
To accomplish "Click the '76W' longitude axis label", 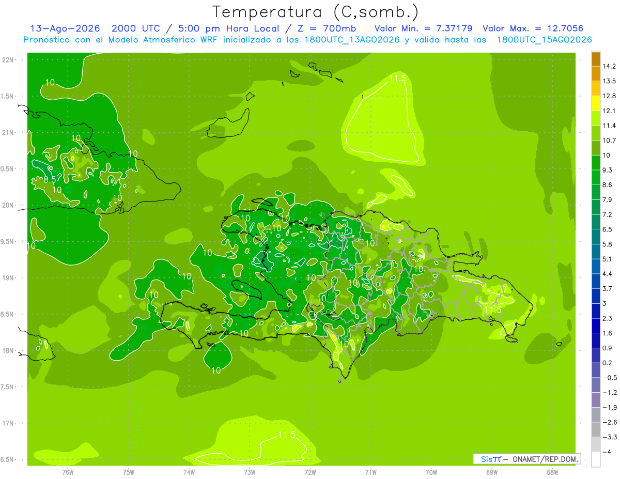I will [68, 472].
